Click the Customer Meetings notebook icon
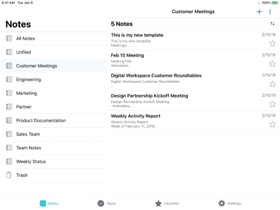Screen dimensions: 280x210 point(9,66)
